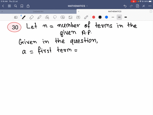
Task: Tap the battery indicator in status bar
Action: [150, 1]
